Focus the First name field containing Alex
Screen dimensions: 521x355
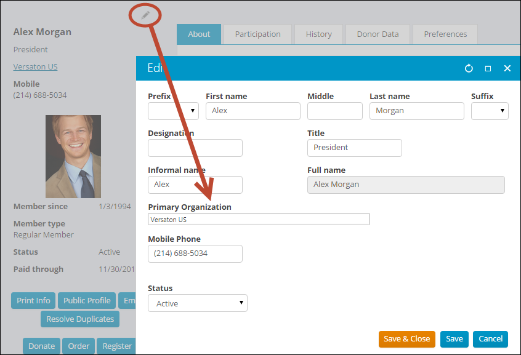pos(253,111)
